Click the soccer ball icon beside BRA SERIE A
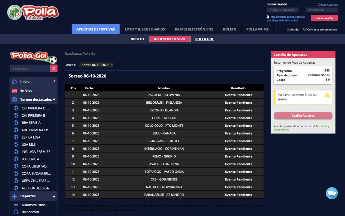The image size is (345, 216). point(16,123)
